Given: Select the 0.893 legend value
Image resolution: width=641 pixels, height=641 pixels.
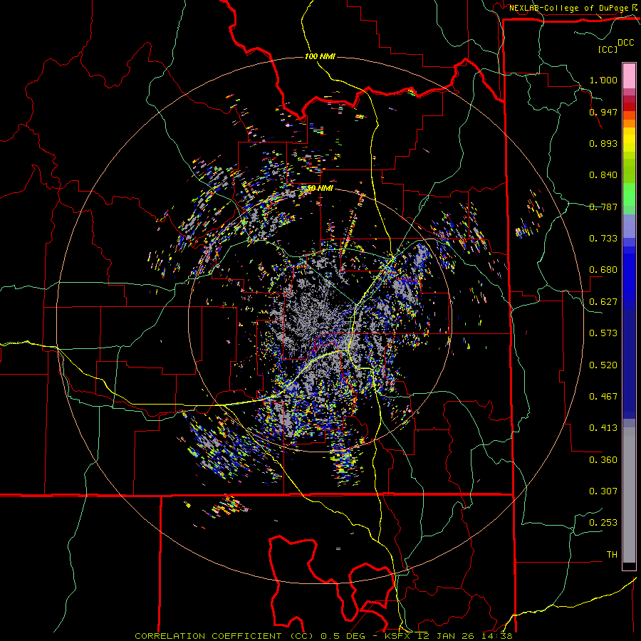Looking at the screenshot, I should pyautogui.click(x=603, y=143).
